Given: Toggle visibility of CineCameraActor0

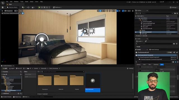Looking at the screenshot, I should click(x=136, y=32).
